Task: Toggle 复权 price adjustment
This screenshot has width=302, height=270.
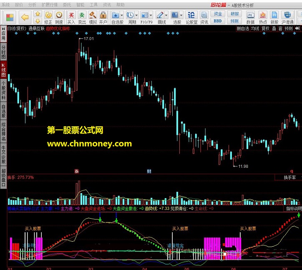Action: coord(265,28)
